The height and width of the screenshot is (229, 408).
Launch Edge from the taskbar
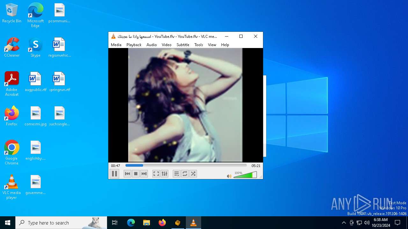[x=131, y=223]
